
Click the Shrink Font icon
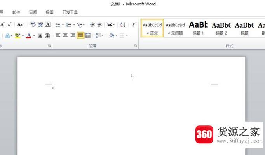pyautogui.click(x=9, y=25)
